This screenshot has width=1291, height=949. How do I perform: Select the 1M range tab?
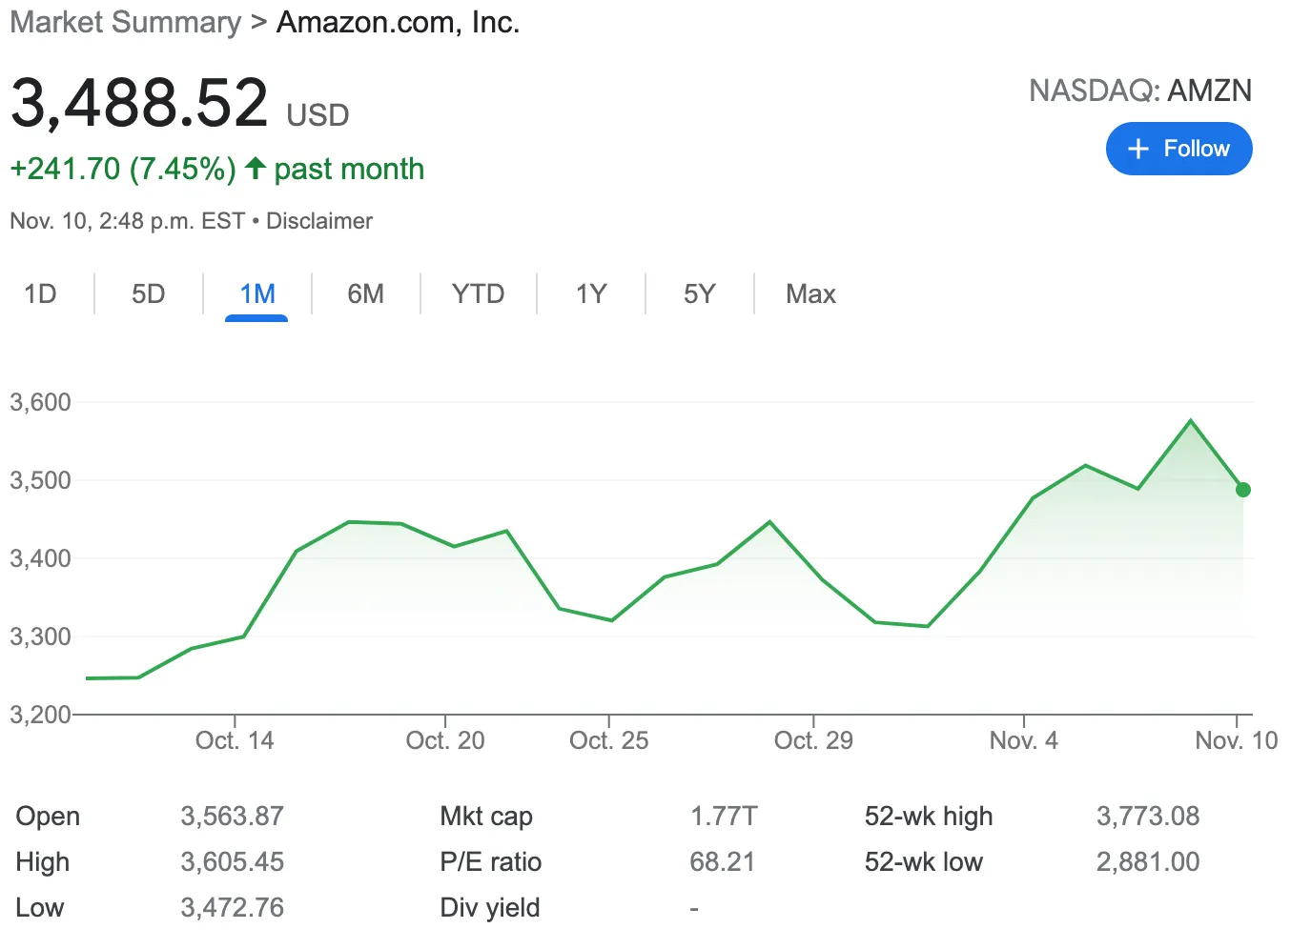tap(256, 293)
